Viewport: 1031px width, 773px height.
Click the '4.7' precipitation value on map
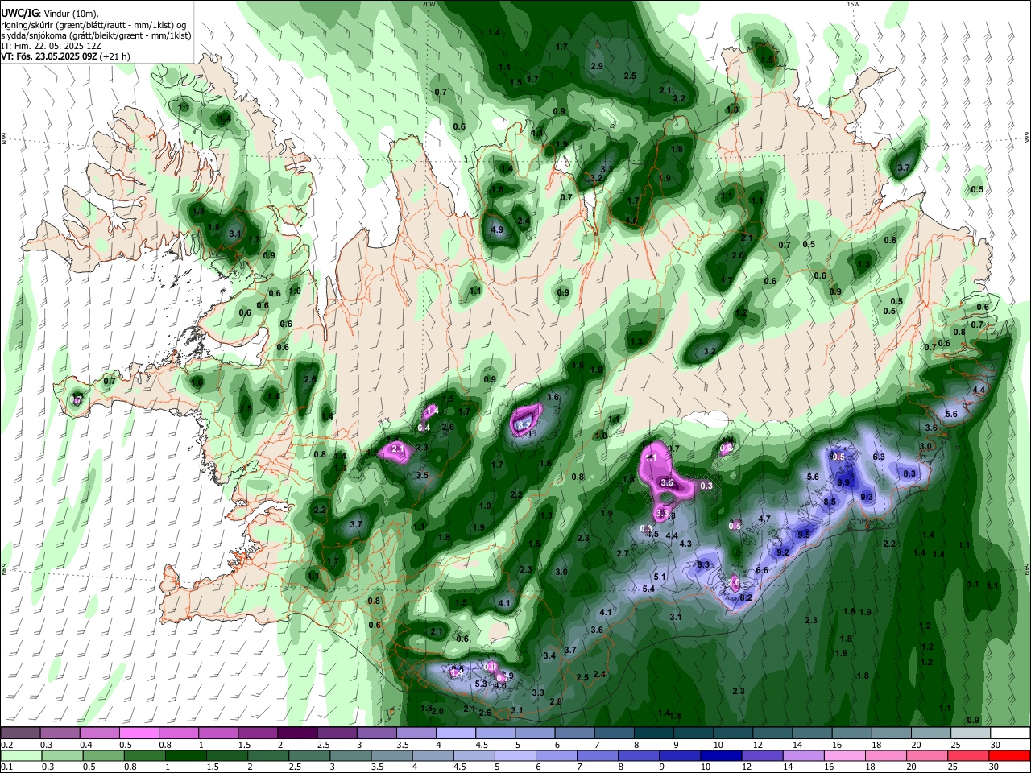(765, 519)
